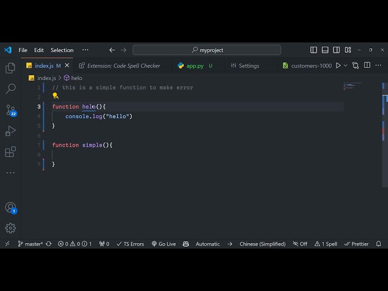Image resolution: width=388 pixels, height=291 pixels.
Task: Click the notifications bell in the status bar
Action: point(379,244)
